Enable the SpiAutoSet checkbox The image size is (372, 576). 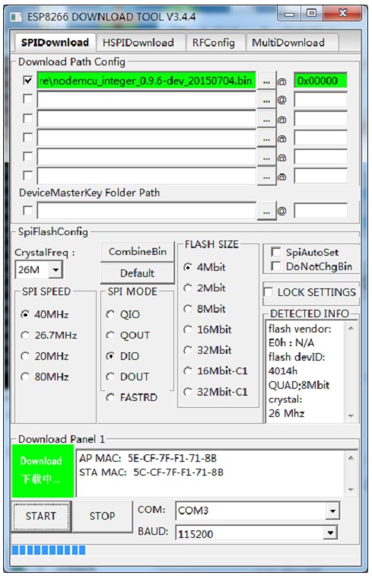(275, 252)
